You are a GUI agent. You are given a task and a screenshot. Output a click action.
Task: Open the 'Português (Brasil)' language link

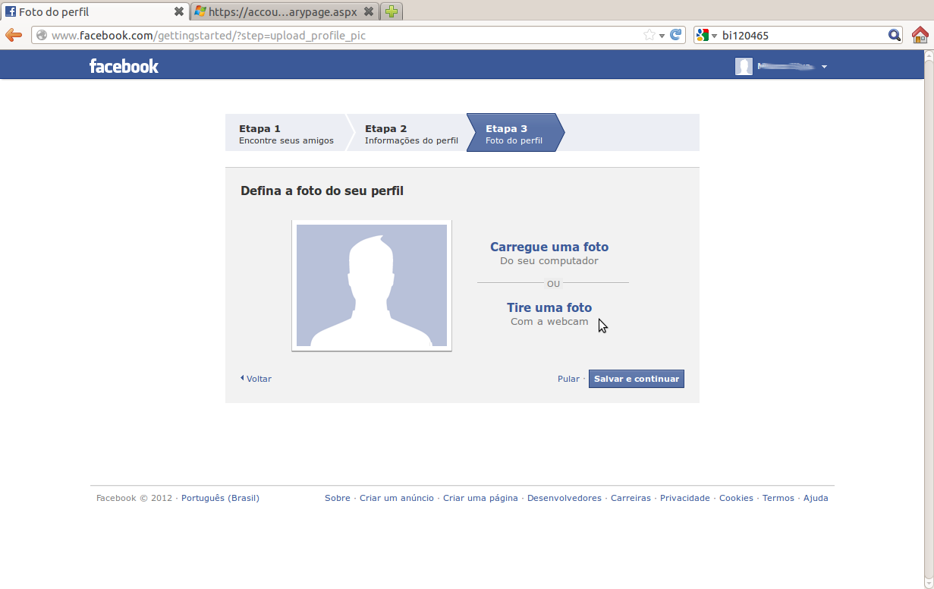pos(220,498)
